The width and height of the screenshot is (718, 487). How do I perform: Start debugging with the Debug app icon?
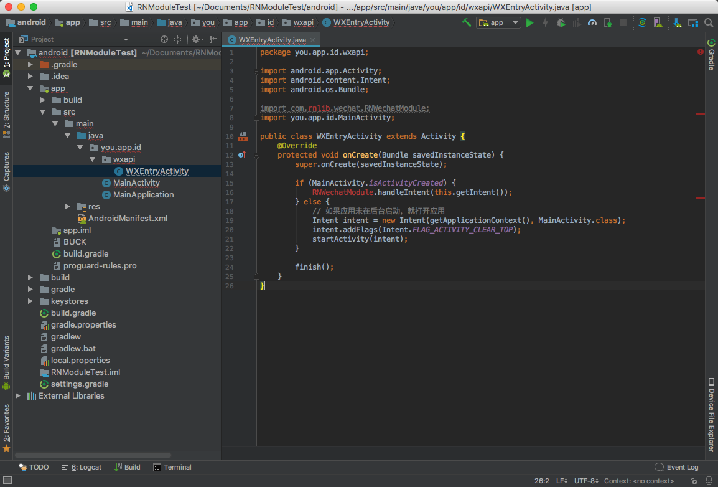561,22
